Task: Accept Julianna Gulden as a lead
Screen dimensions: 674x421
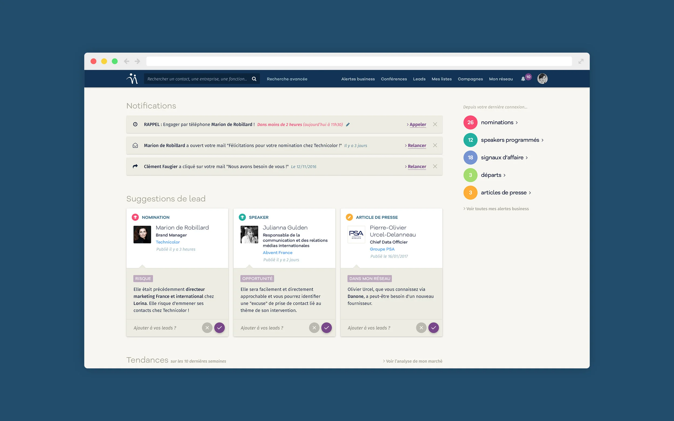Action: (x=326, y=328)
